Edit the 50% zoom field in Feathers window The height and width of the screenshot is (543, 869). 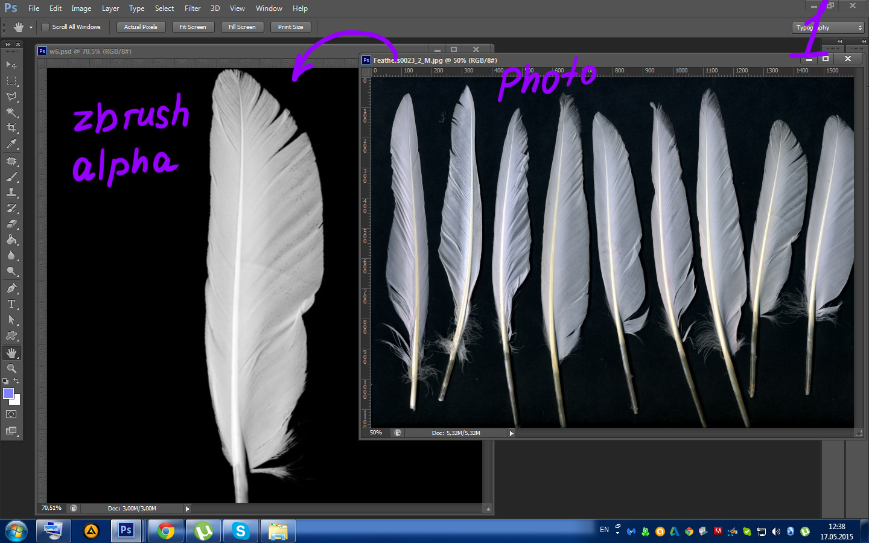click(x=376, y=433)
